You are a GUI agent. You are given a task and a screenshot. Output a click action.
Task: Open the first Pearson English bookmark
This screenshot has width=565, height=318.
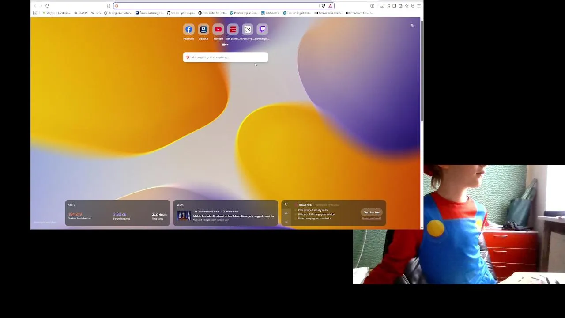click(x=243, y=13)
